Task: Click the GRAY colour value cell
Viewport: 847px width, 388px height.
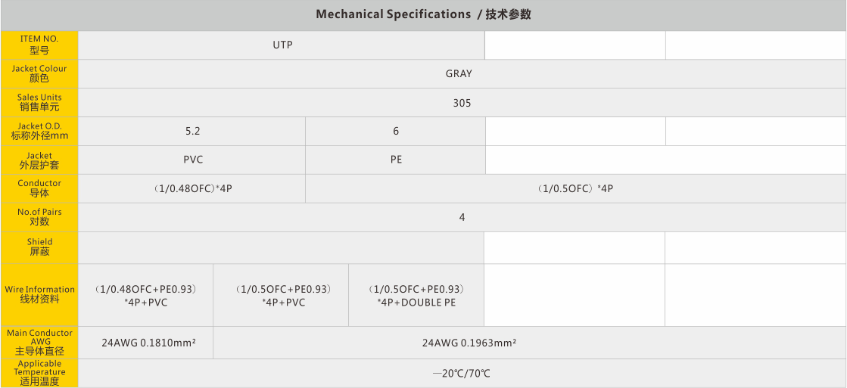Action: point(459,73)
